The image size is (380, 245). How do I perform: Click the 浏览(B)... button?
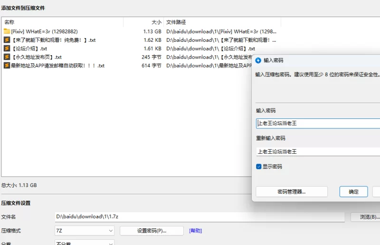366,217
